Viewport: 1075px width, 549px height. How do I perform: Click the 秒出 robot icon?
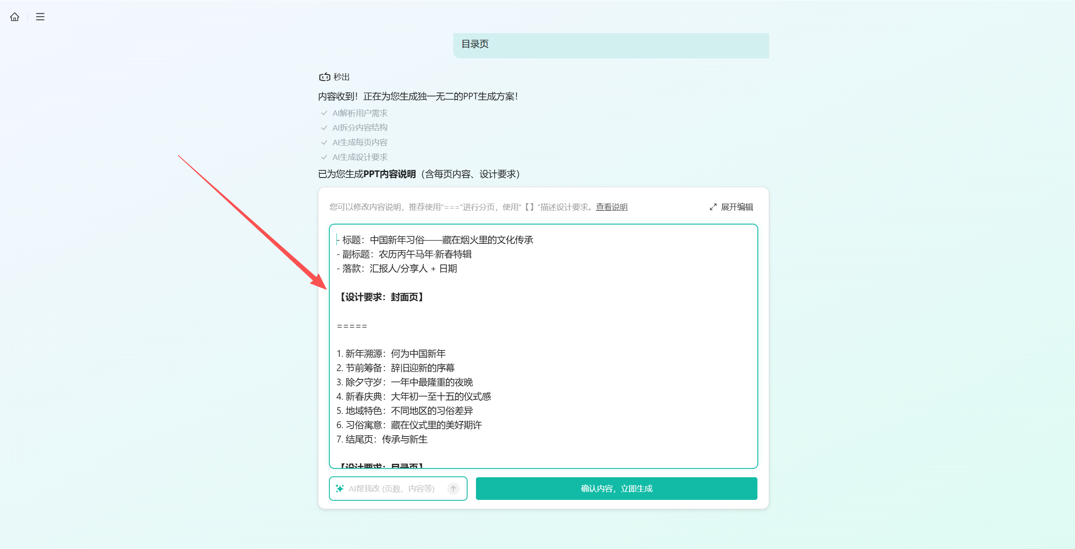click(324, 77)
